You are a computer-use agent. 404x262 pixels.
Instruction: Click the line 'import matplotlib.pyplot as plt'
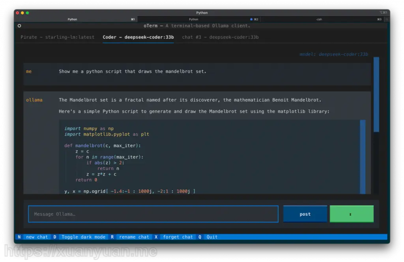point(107,134)
